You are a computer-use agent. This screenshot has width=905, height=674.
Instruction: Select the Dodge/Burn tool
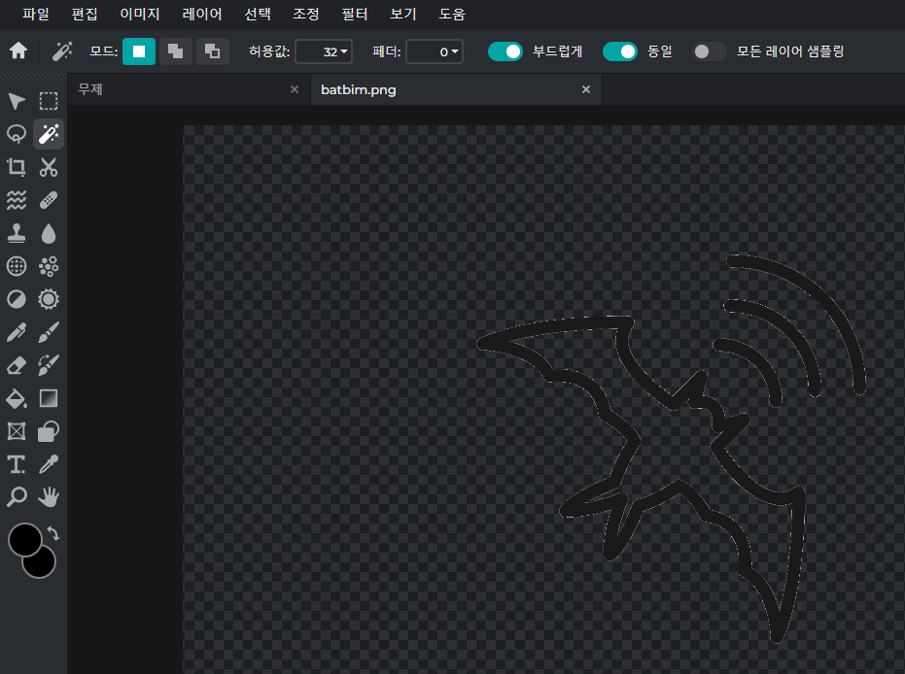(x=17, y=299)
